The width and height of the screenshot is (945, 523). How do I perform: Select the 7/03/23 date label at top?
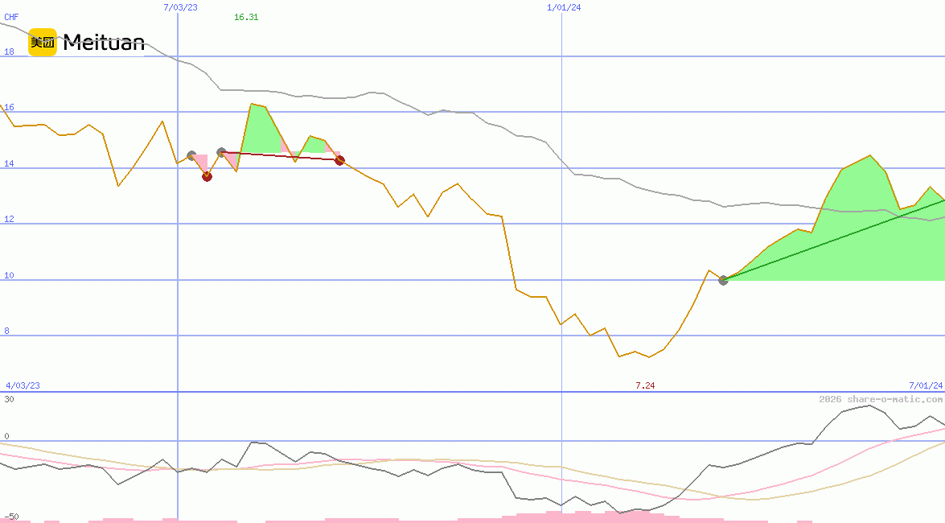click(x=180, y=7)
